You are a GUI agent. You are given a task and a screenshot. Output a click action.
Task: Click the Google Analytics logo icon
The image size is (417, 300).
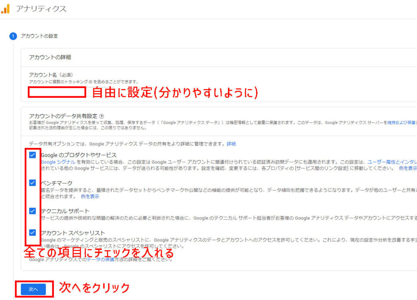coord(5,9)
